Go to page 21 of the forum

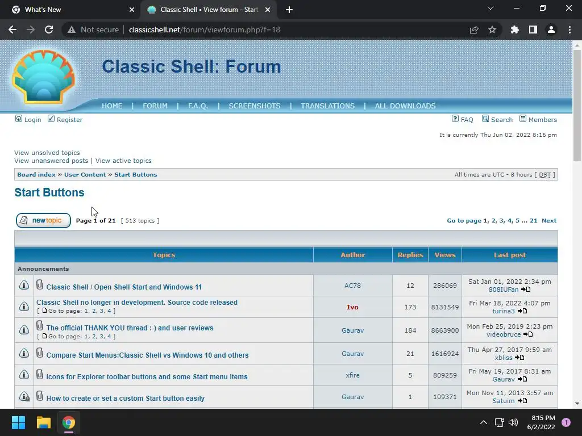tap(533, 221)
